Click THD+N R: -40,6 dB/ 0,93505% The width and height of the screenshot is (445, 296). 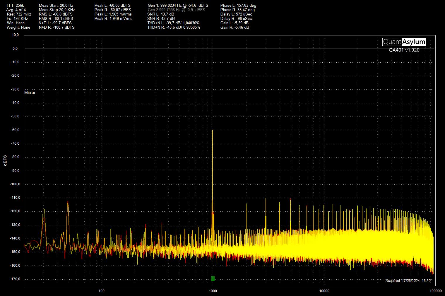tap(174, 27)
